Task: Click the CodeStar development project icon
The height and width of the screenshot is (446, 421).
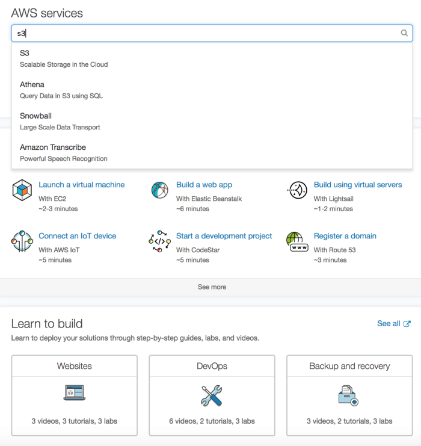Action: click(159, 241)
